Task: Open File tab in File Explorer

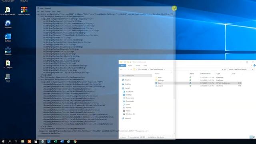Action: (x=122, y=66)
